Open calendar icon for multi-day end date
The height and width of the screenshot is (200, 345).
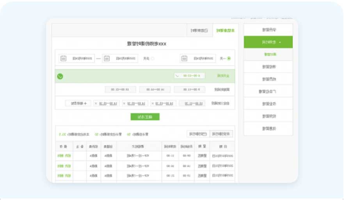(64, 59)
